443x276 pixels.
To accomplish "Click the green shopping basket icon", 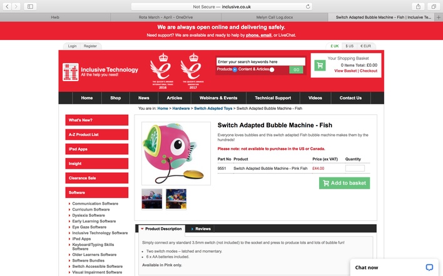I will click(x=320, y=66).
